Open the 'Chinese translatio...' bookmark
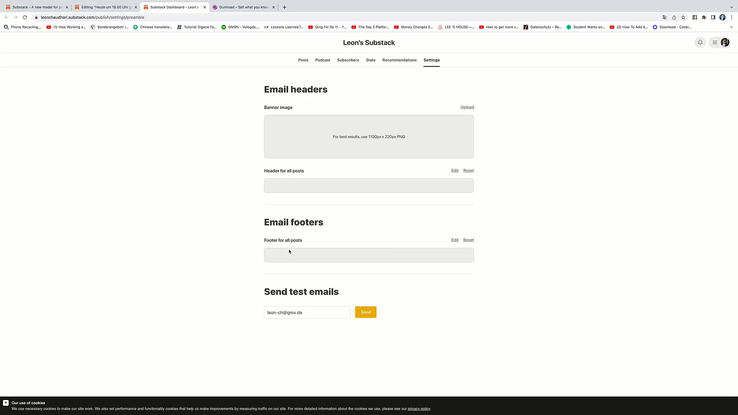 point(153,27)
